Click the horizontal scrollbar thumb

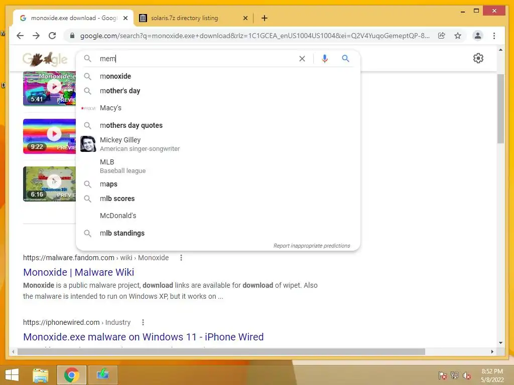click(x=221, y=351)
